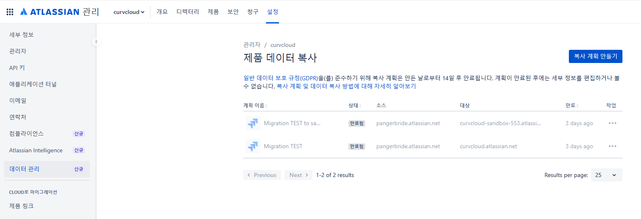Click plan name Migration TEST to sa...
The width and height of the screenshot is (641, 219).
coord(292,123)
